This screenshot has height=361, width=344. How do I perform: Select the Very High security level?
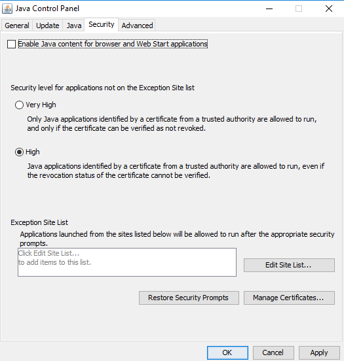19,105
